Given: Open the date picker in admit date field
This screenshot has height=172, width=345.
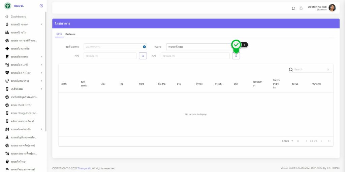Looking at the screenshot, I should pos(144,47).
